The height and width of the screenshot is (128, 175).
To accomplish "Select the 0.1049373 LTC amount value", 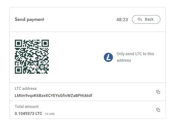I will tap(28, 114).
